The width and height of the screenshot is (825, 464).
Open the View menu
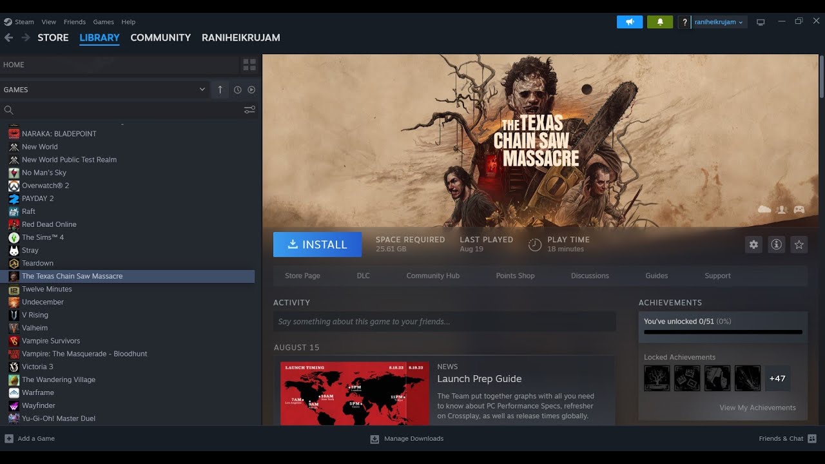(48, 22)
